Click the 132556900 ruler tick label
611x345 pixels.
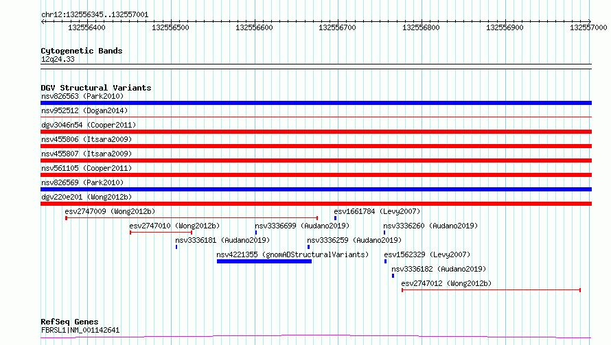click(505, 27)
